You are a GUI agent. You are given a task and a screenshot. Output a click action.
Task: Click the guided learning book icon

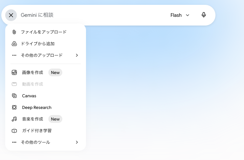[x=14, y=131]
